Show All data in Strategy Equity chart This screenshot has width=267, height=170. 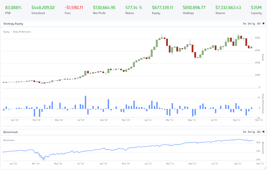coord(259,24)
